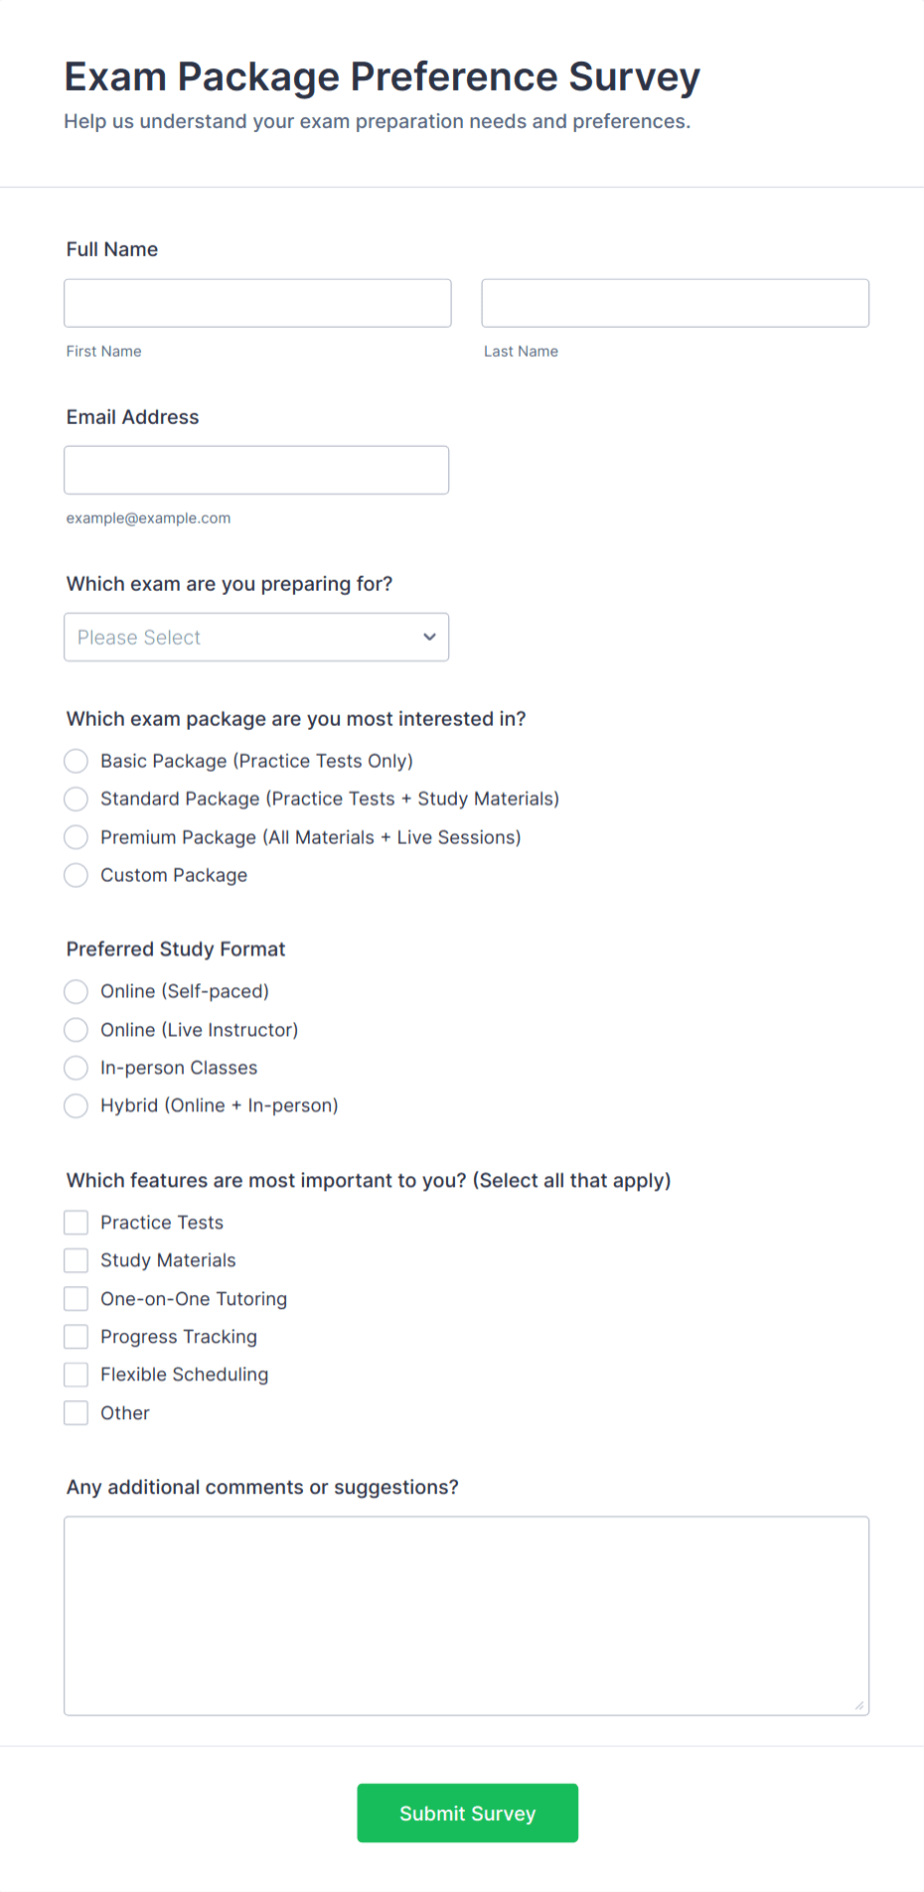Select the Custom Package radio button
The height and width of the screenshot is (1892, 924).
click(x=76, y=875)
